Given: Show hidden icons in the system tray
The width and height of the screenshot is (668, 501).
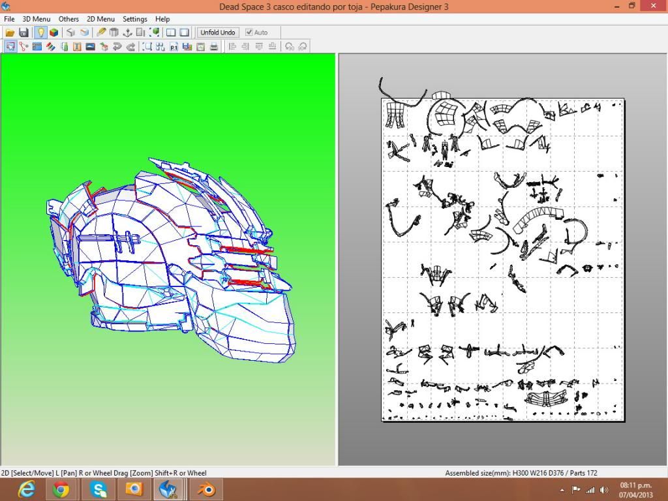Looking at the screenshot, I should [x=562, y=490].
